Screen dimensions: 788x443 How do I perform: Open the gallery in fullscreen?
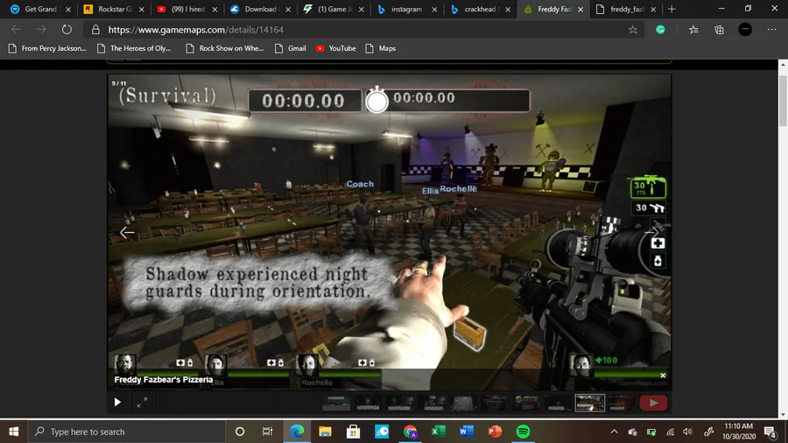click(x=142, y=403)
